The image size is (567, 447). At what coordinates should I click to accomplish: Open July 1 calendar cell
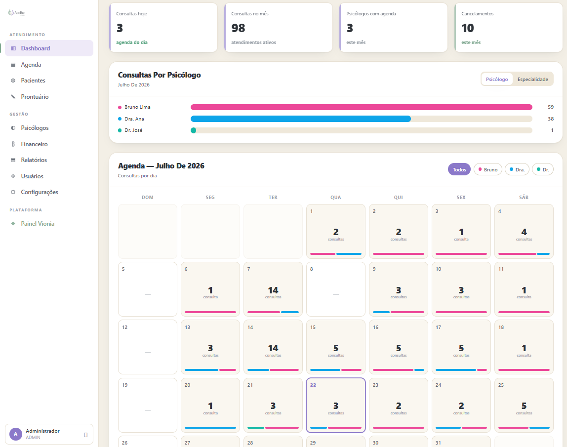pos(335,232)
